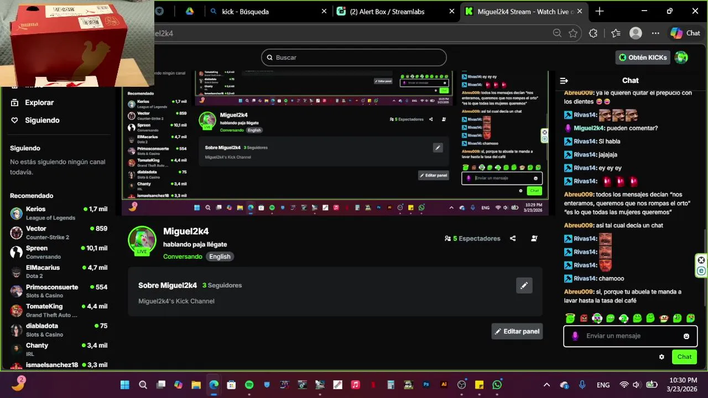The image size is (708, 398).
Task: Open the emoji picker in the message box
Action: [686, 336]
